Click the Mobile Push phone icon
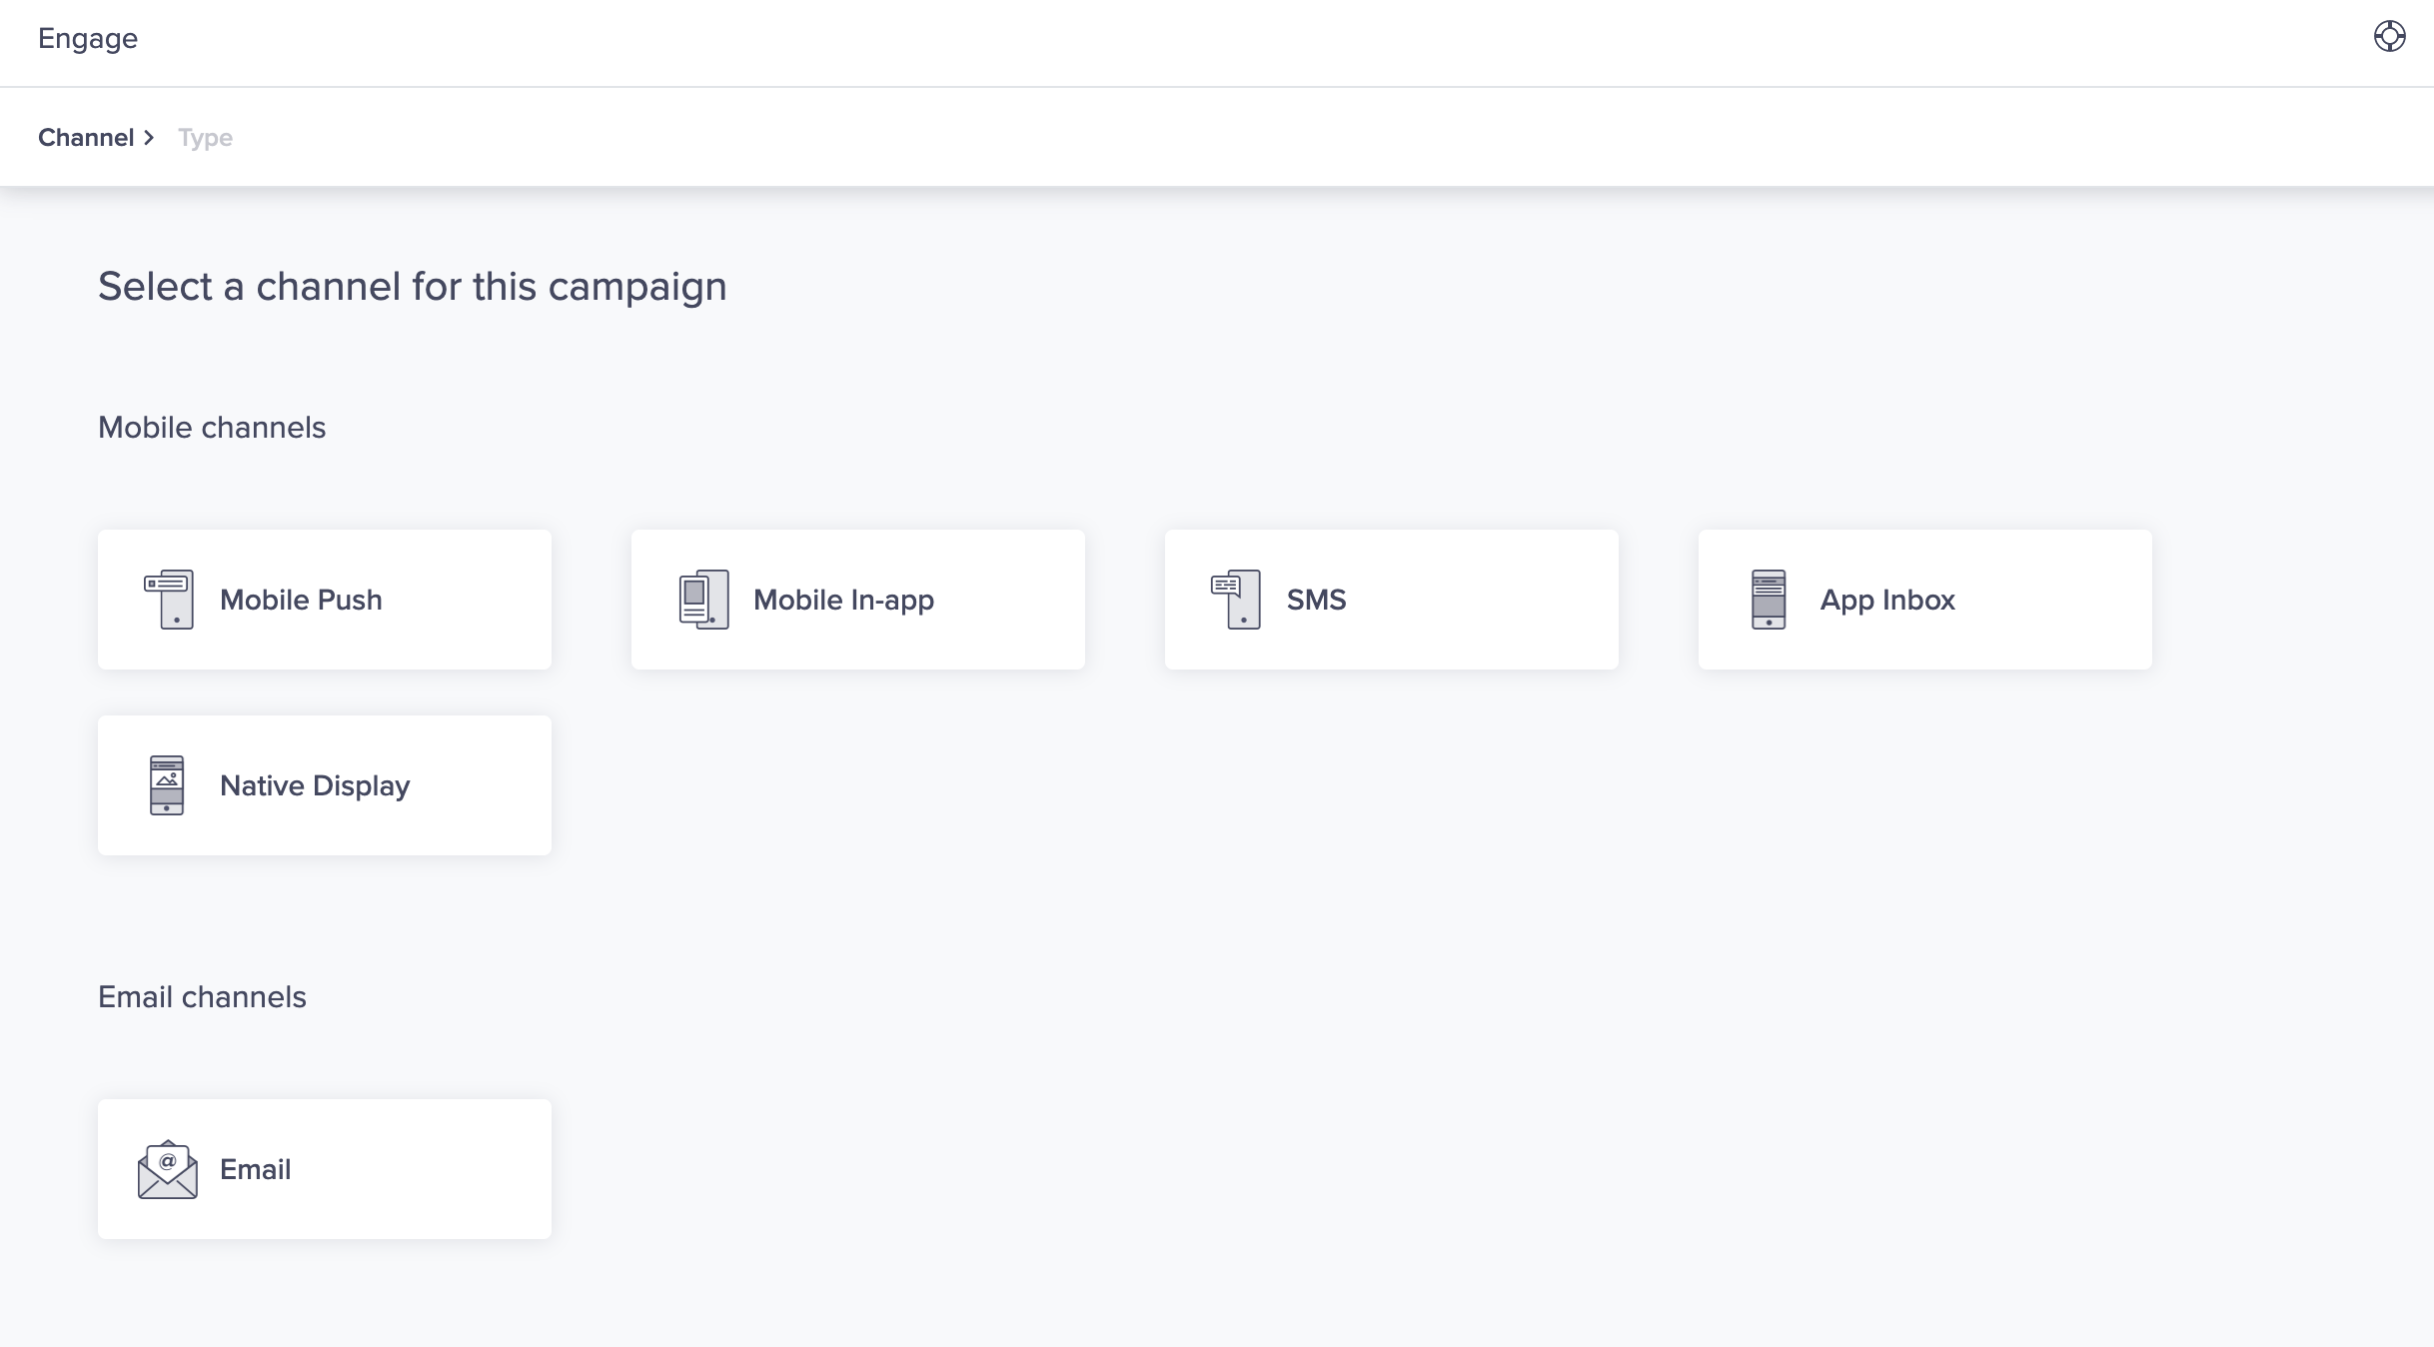This screenshot has height=1347, width=2434. [169, 600]
